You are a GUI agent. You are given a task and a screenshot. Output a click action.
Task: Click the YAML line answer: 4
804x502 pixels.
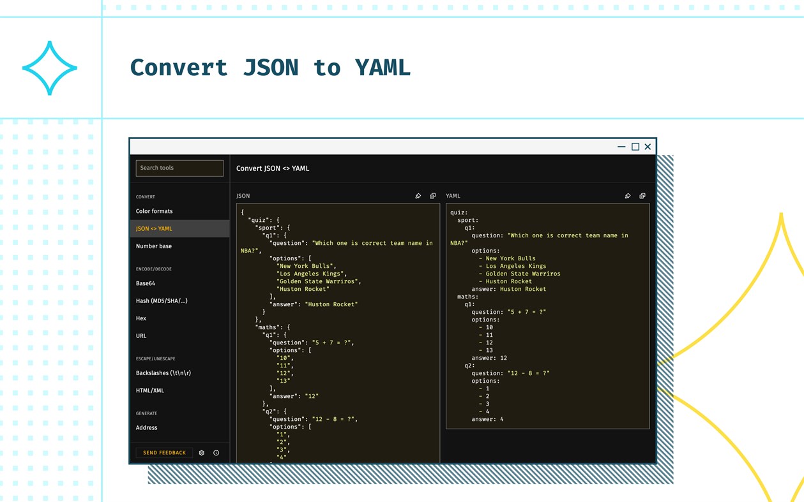tap(488, 419)
